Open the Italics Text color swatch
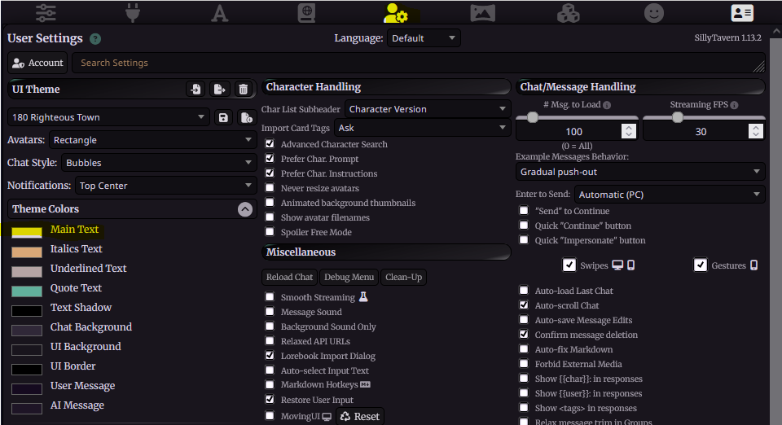This screenshot has width=782, height=425. (27, 252)
